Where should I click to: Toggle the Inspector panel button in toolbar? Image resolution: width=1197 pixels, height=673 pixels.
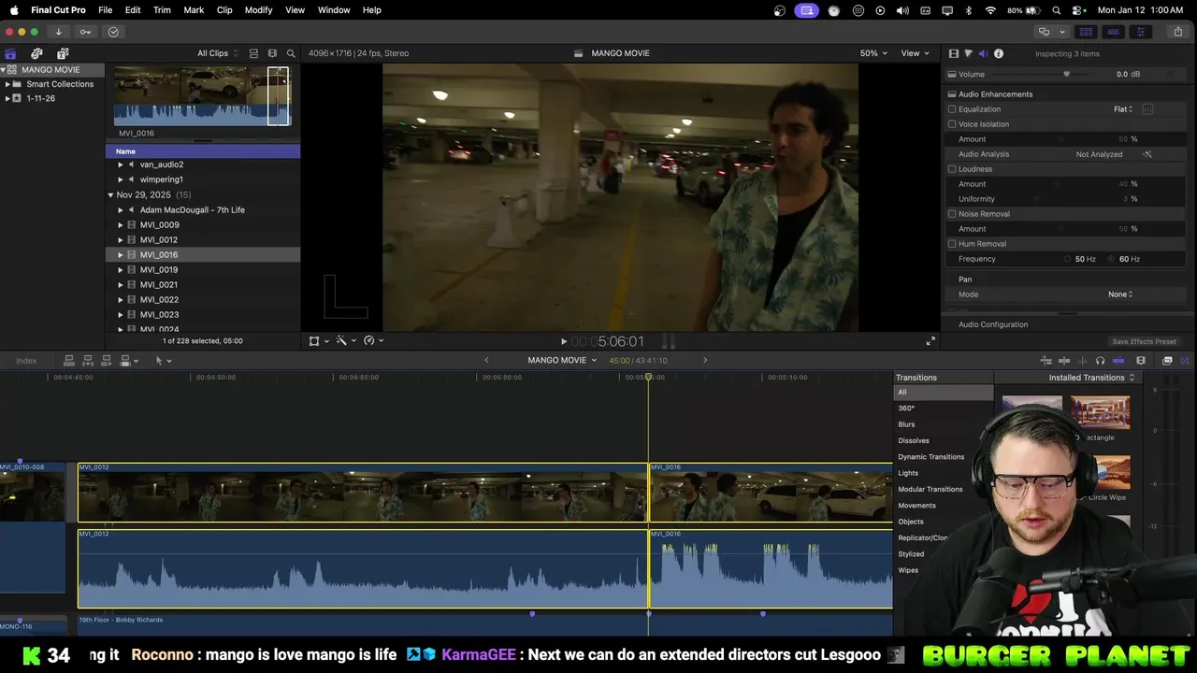point(1140,32)
